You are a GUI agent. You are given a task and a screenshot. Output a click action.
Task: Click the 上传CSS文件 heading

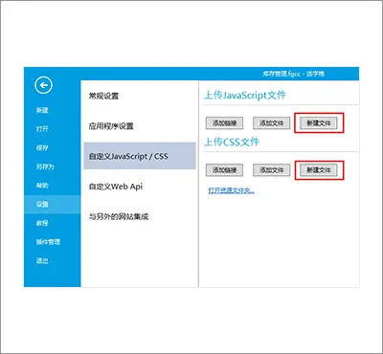pos(232,142)
